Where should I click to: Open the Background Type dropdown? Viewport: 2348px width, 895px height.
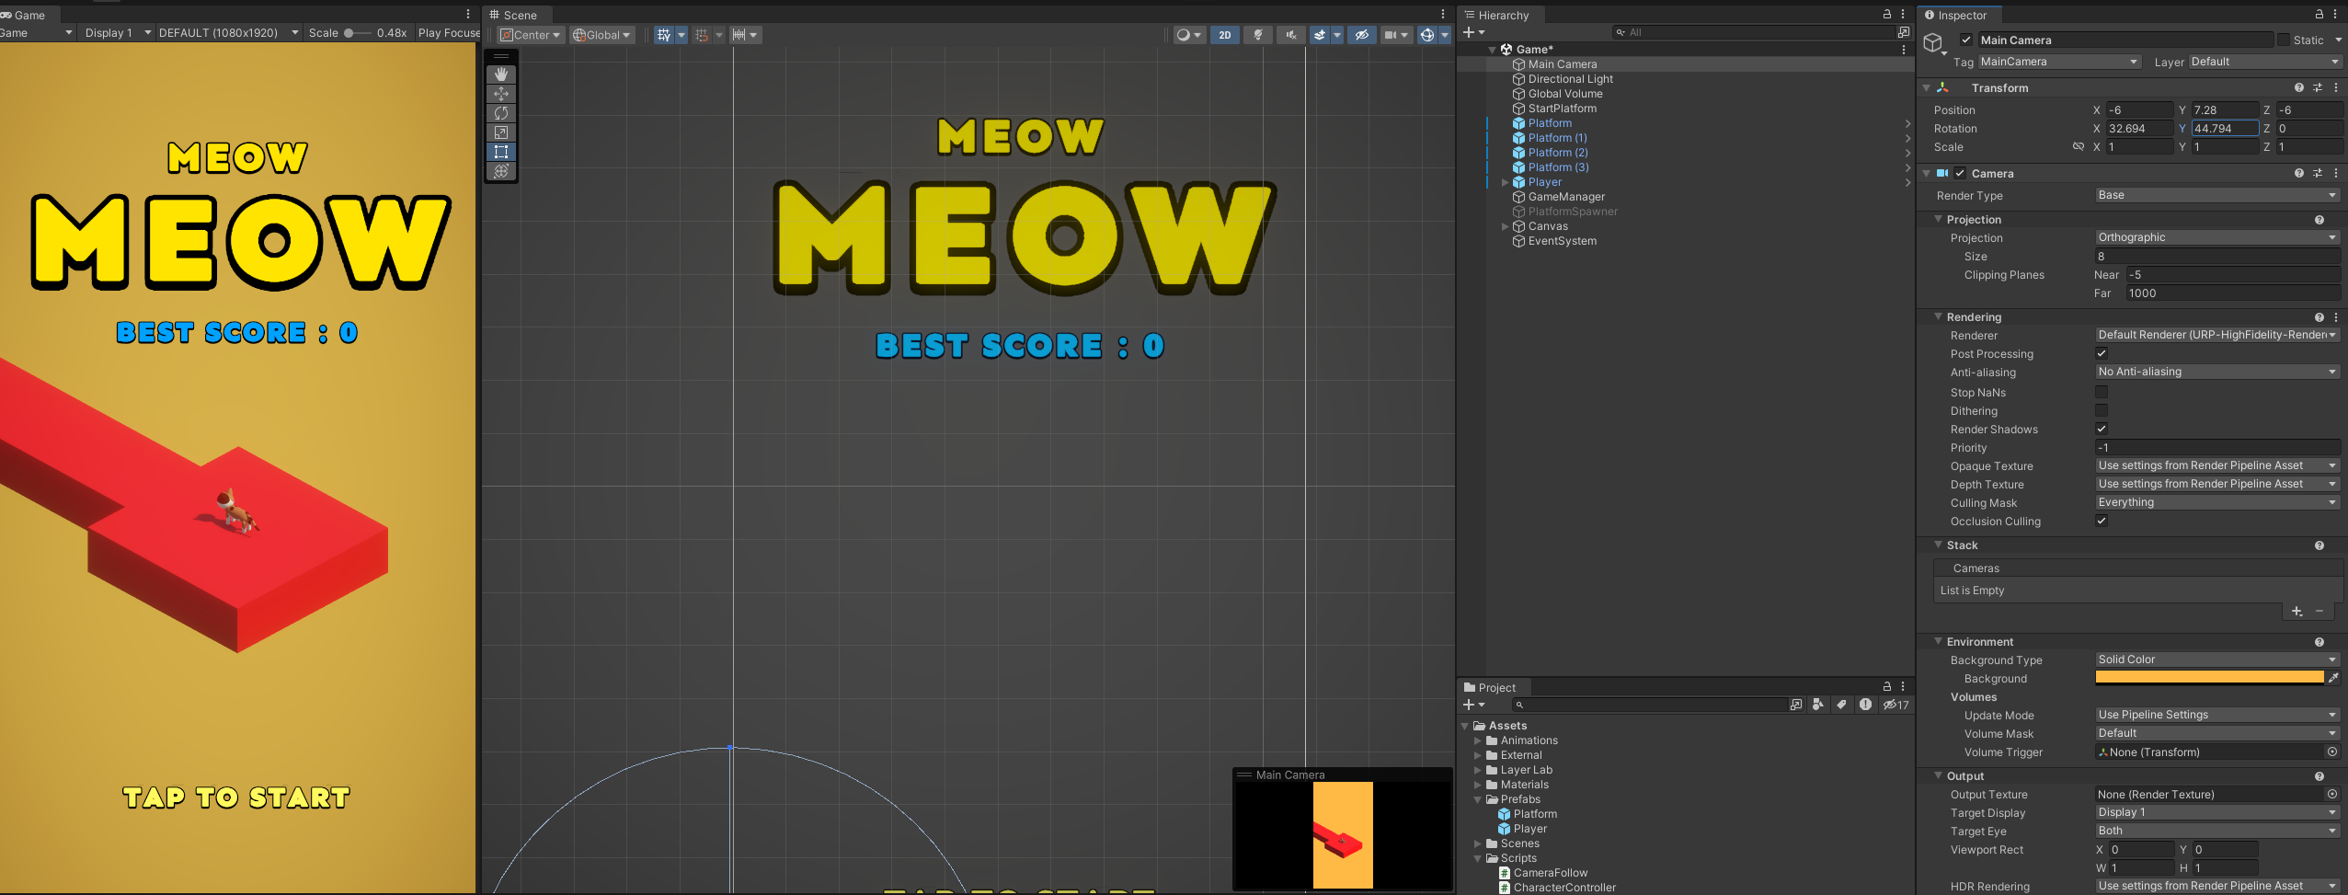(x=2217, y=660)
